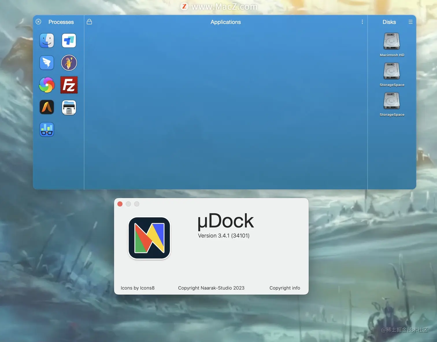Click the Icons by Icons8 link
Viewport: 437px width, 342px height.
tap(138, 288)
